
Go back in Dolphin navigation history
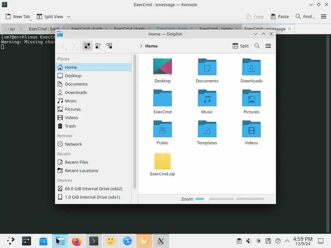coord(63,46)
